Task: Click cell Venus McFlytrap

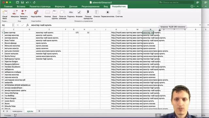Action: pos(14,93)
